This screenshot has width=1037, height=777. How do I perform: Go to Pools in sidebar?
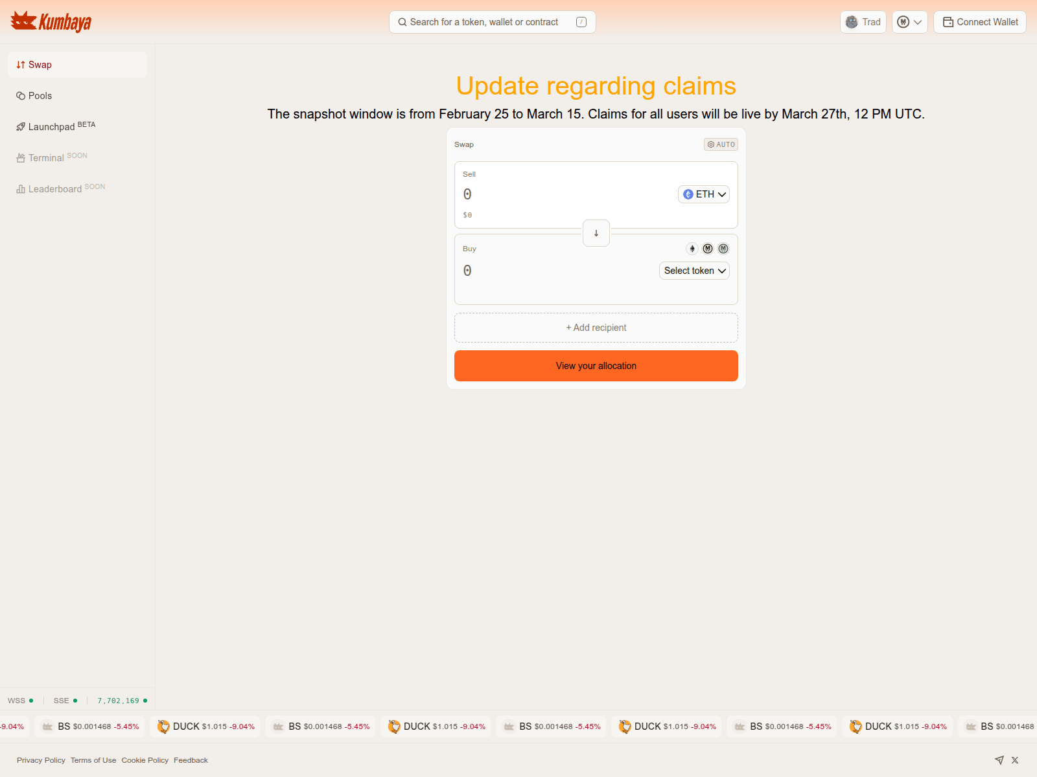pyautogui.click(x=40, y=96)
